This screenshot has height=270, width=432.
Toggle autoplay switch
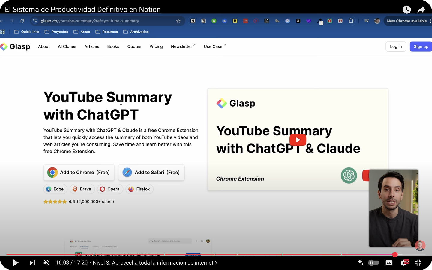click(x=373, y=263)
